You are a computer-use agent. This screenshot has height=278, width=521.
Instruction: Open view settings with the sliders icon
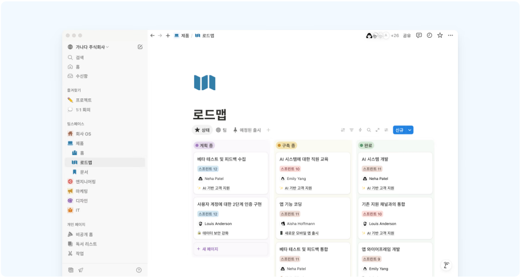386,130
